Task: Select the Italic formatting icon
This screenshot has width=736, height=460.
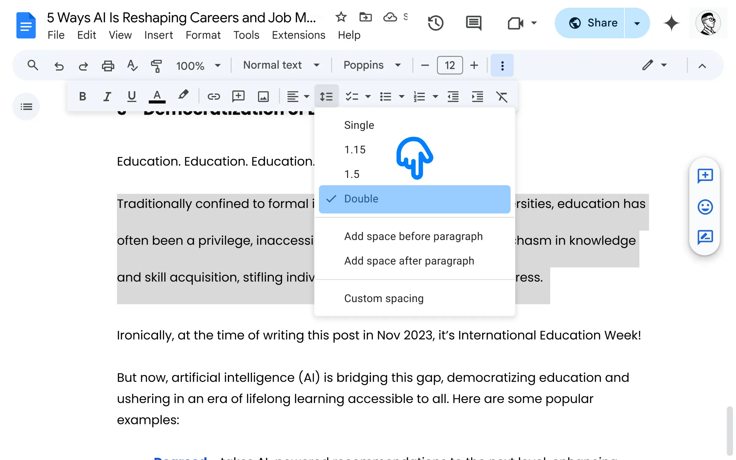Action: tap(107, 97)
